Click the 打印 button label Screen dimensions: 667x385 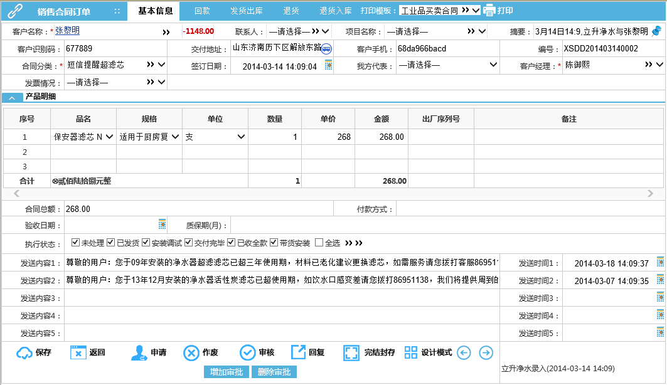505,11
